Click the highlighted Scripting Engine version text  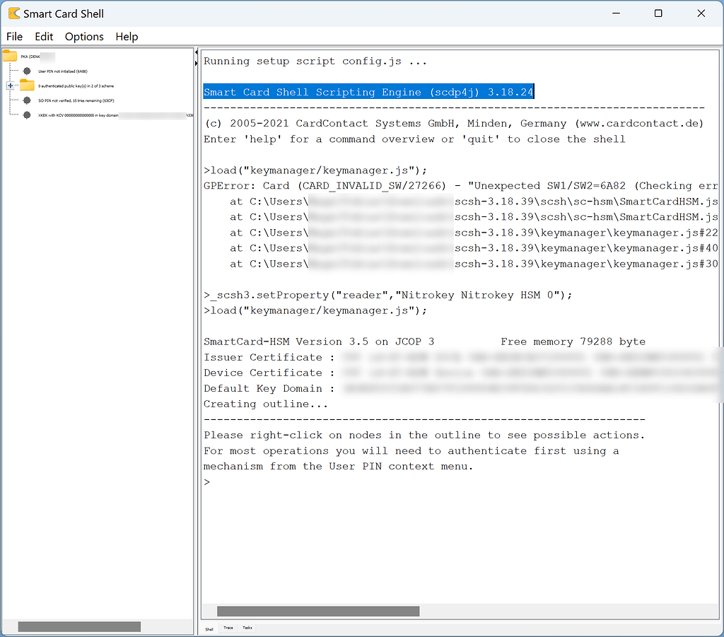[x=368, y=91]
